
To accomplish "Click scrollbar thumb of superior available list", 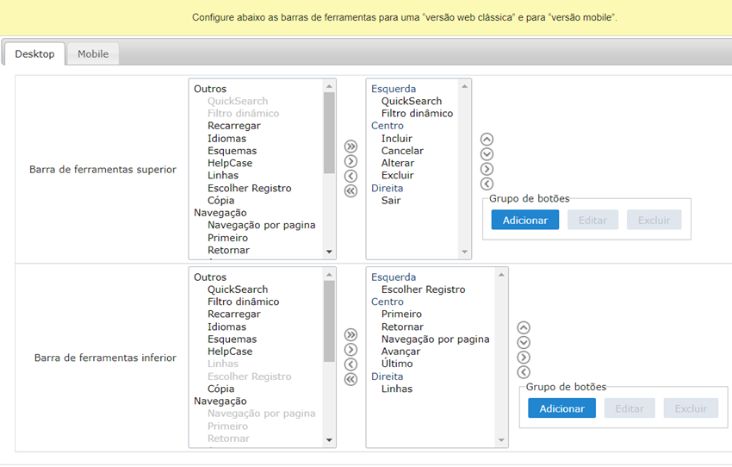I will coord(329,133).
